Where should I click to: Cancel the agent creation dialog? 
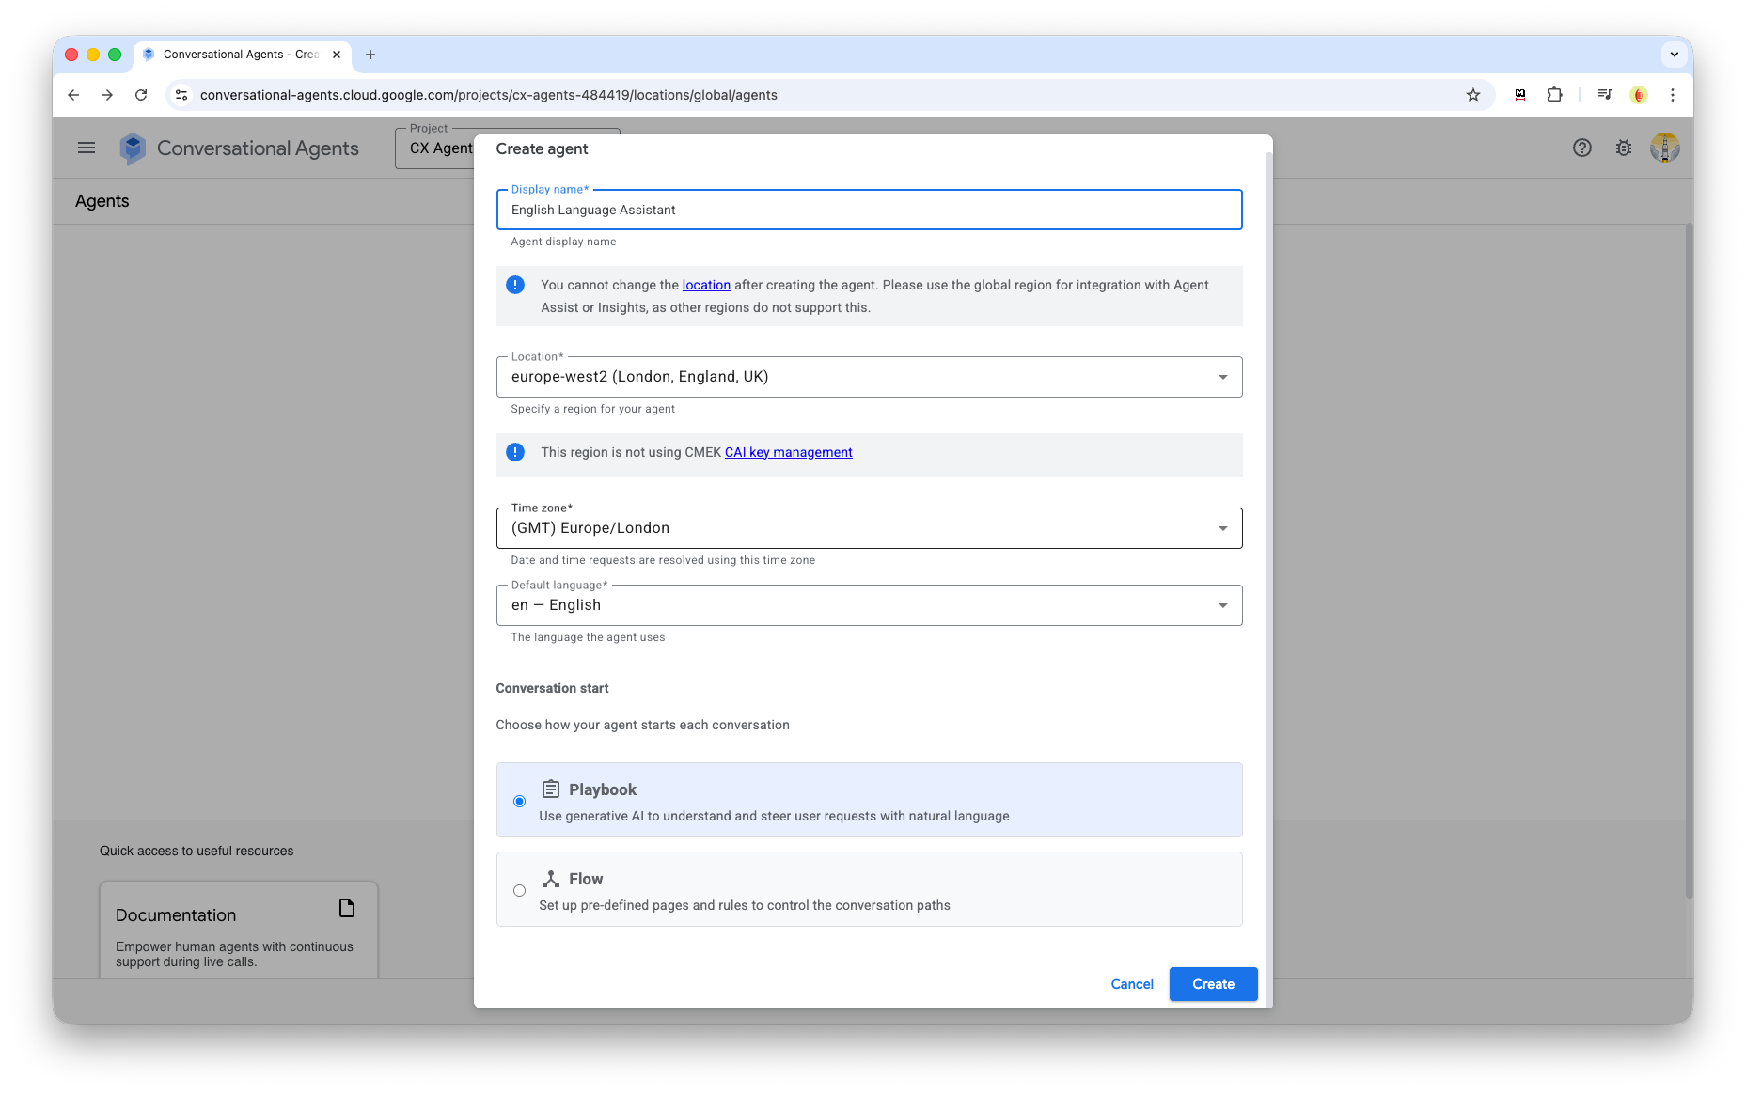coord(1131,984)
